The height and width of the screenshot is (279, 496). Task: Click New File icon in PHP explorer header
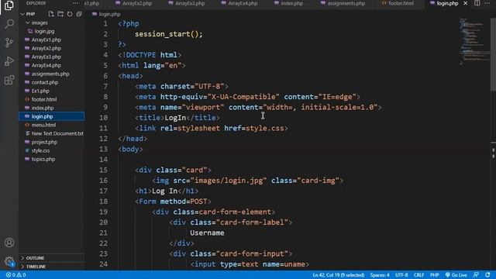click(x=51, y=14)
